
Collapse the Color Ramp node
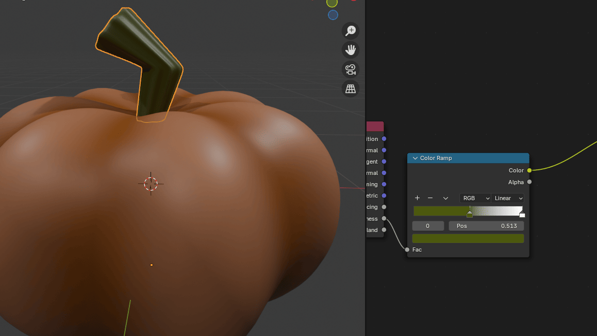[x=414, y=158]
